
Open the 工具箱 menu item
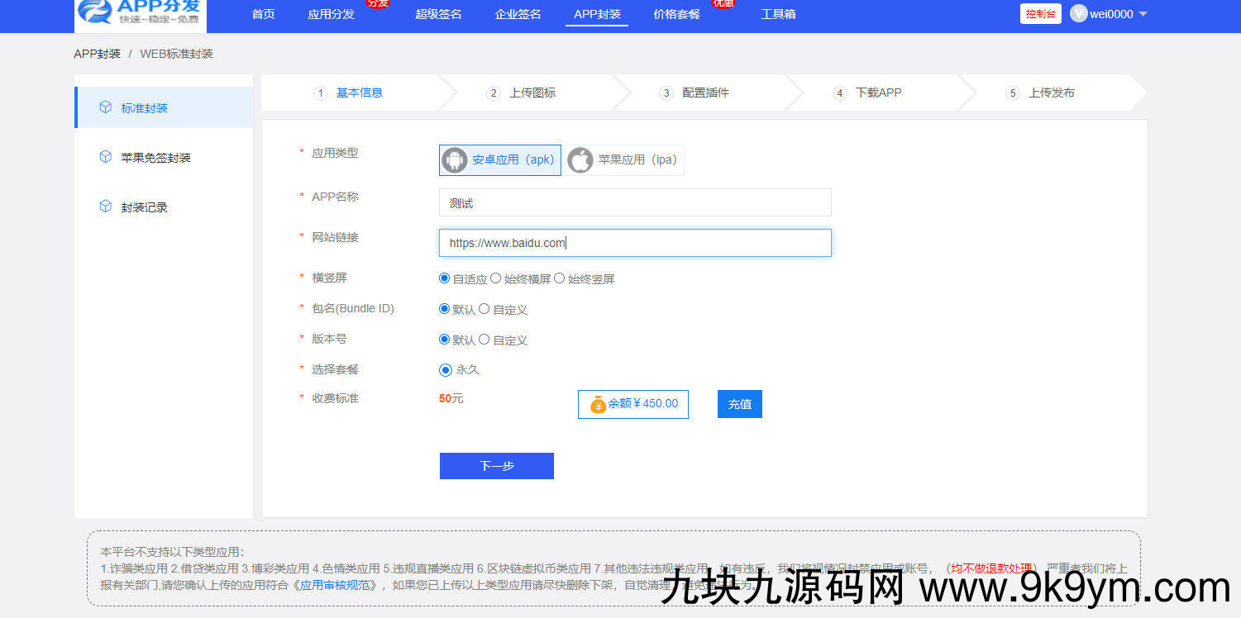778,14
